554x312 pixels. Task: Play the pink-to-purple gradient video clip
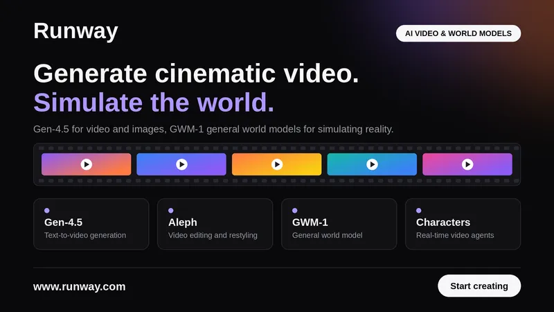point(467,164)
